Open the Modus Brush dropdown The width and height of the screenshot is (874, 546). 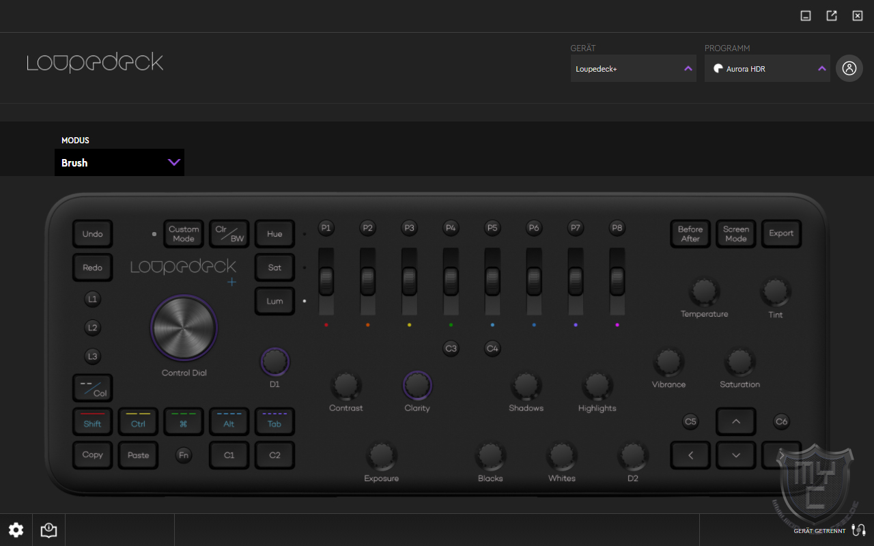[119, 162]
